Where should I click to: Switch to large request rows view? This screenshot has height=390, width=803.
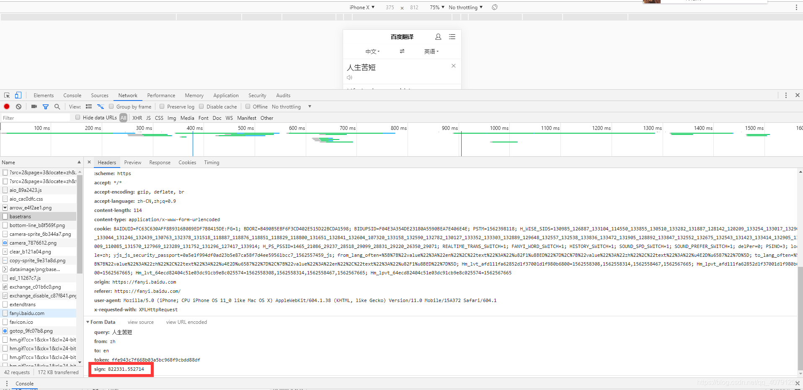pos(89,107)
